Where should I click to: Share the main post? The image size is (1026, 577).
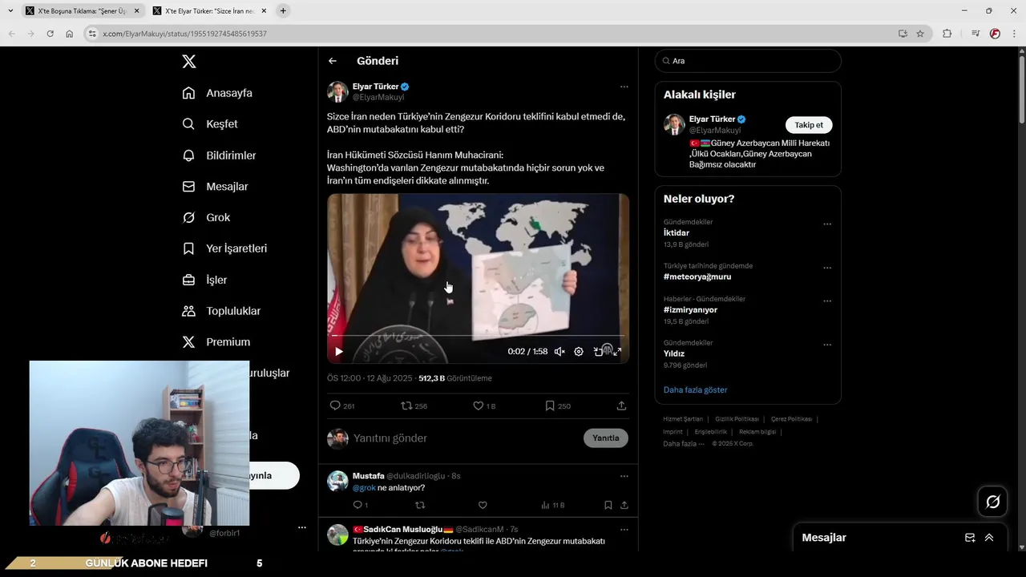(x=621, y=406)
